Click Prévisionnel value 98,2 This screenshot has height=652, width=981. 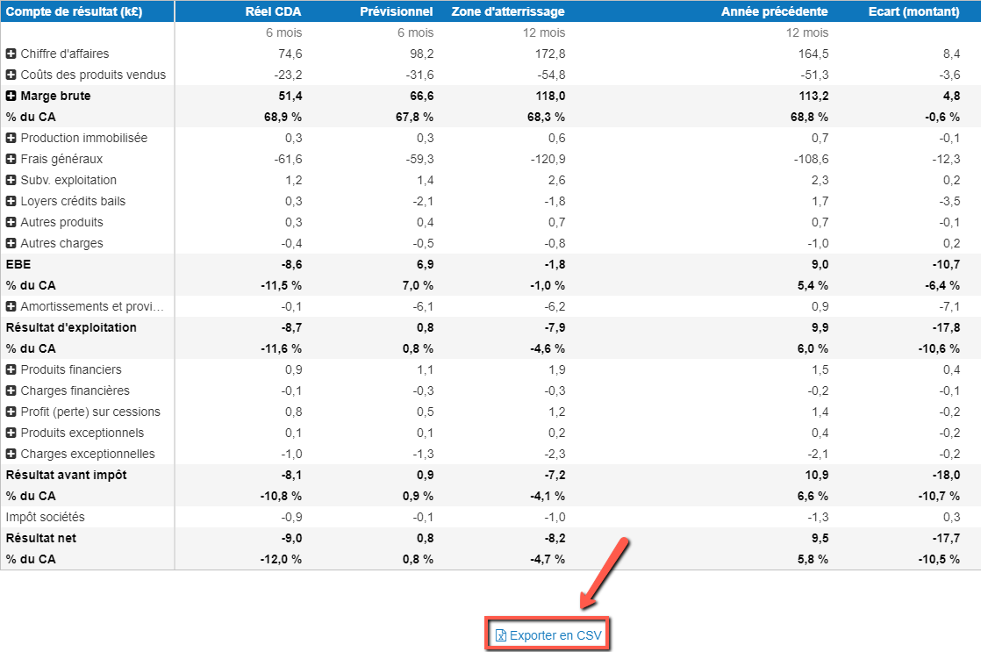click(422, 54)
